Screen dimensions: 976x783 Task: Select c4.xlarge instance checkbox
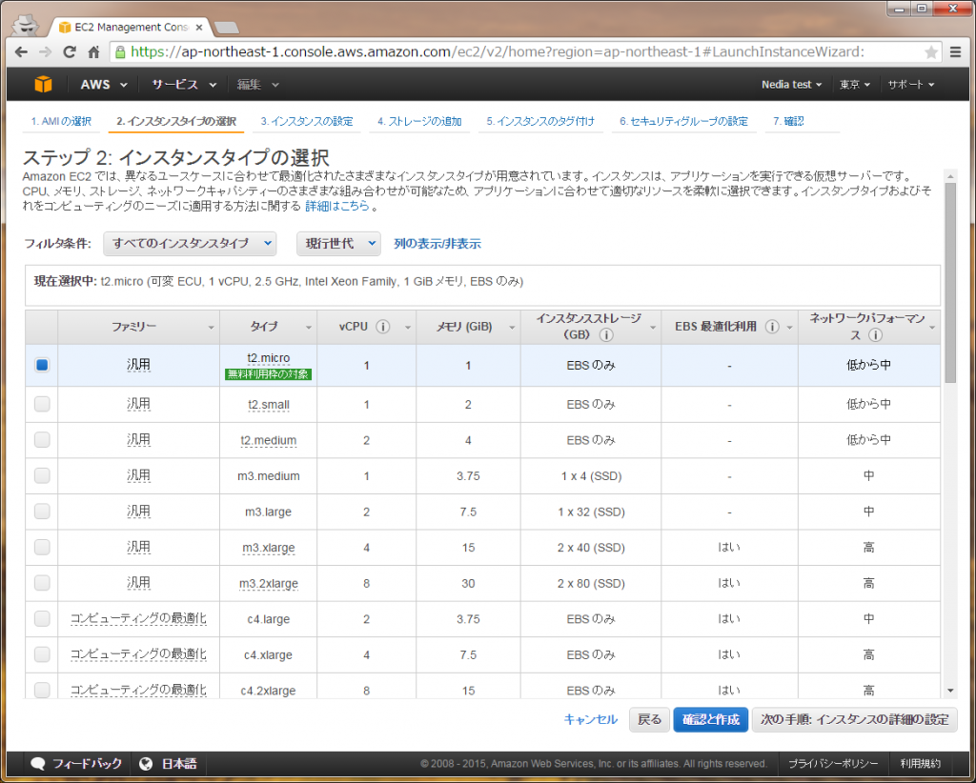pos(42,654)
